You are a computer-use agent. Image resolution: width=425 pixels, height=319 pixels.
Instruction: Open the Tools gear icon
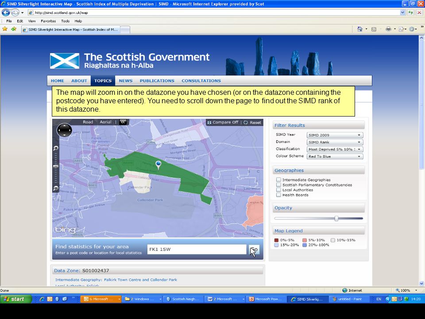coord(412,29)
